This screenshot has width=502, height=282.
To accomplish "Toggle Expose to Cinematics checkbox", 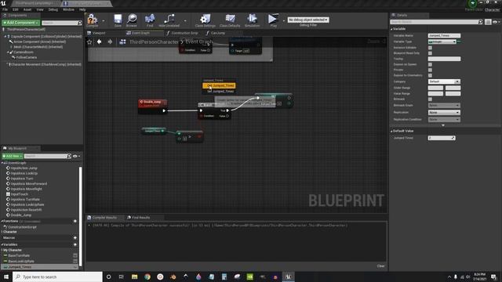I will 430,75.
